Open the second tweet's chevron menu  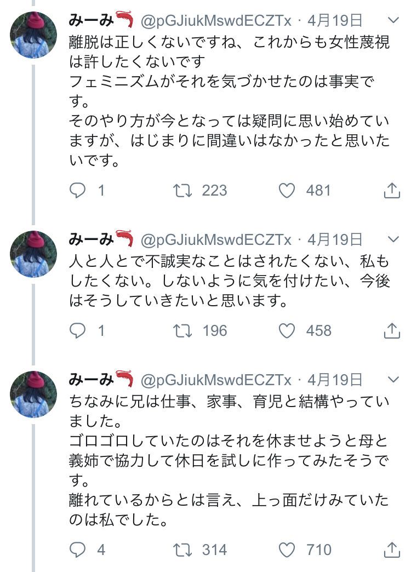click(x=393, y=239)
